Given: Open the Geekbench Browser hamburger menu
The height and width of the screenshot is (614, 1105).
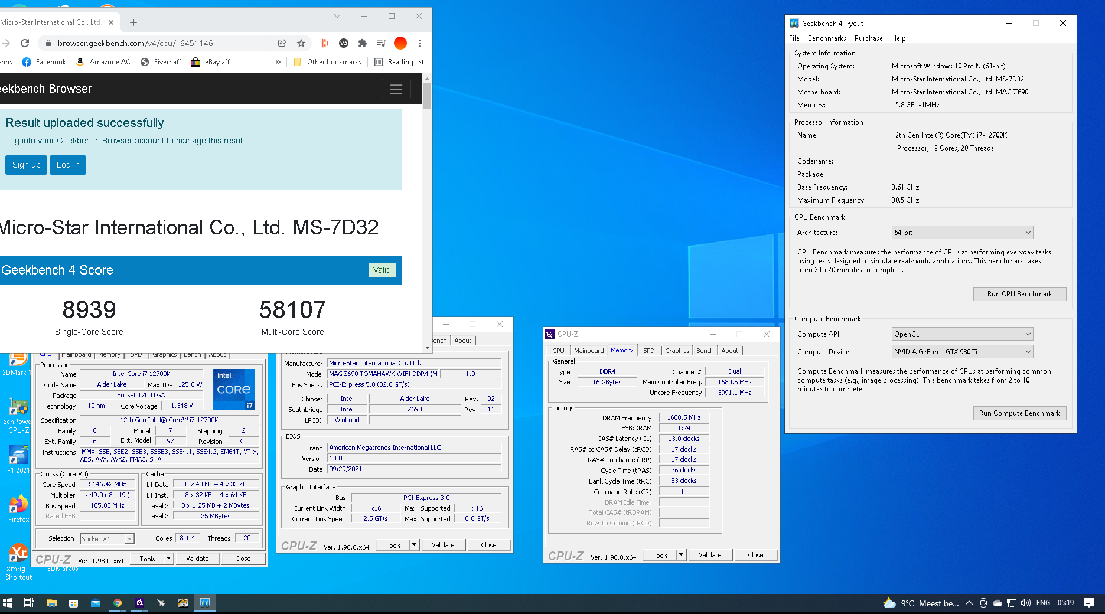Looking at the screenshot, I should (x=396, y=89).
